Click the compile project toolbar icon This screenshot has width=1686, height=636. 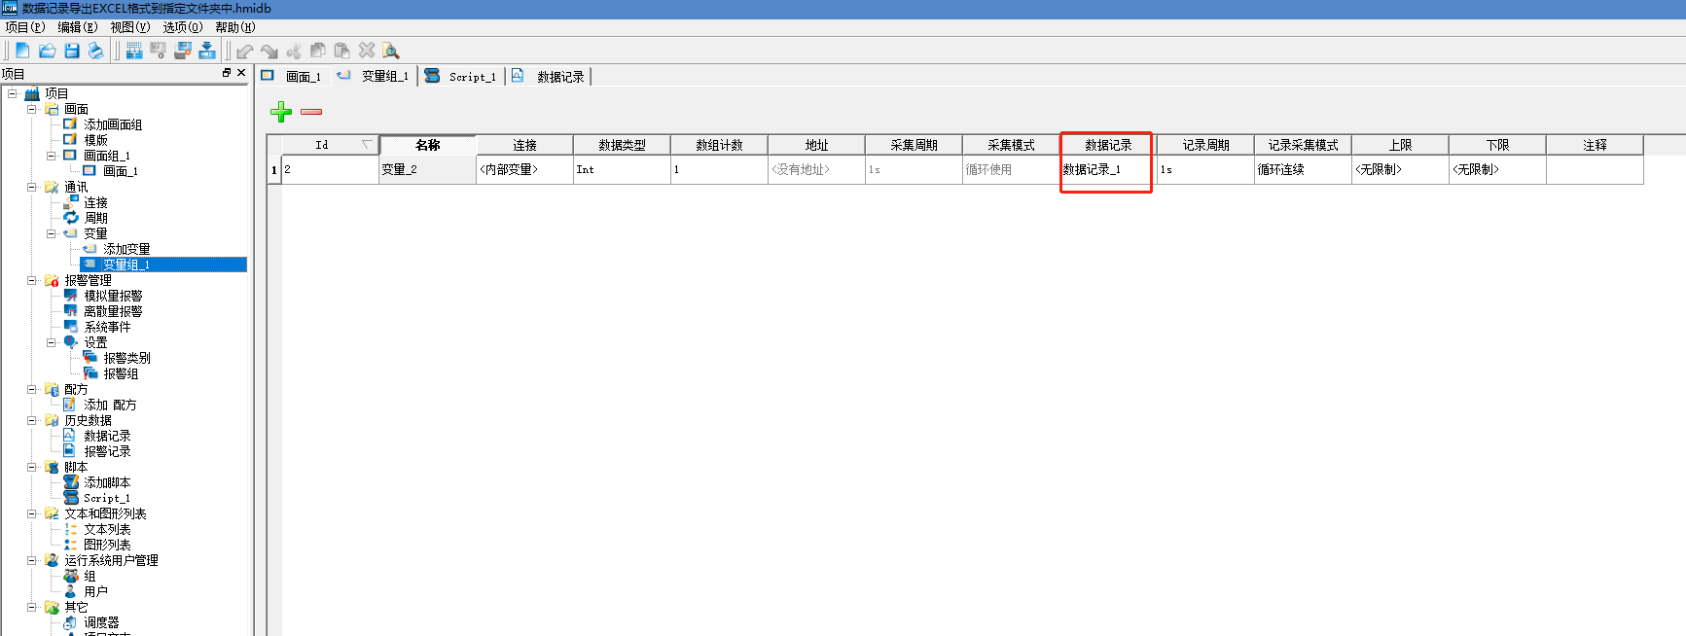click(x=134, y=51)
